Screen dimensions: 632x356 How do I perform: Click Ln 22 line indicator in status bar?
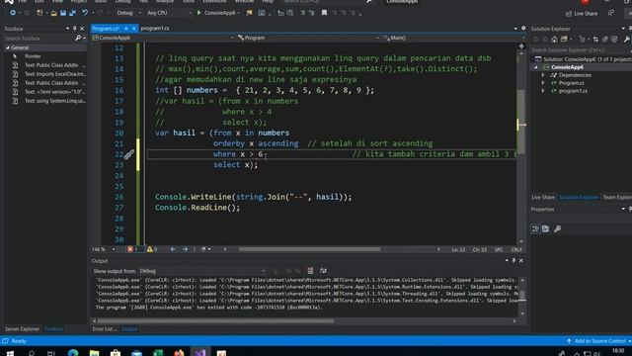coord(458,250)
